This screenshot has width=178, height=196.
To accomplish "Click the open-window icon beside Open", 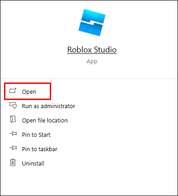I will [13, 91].
